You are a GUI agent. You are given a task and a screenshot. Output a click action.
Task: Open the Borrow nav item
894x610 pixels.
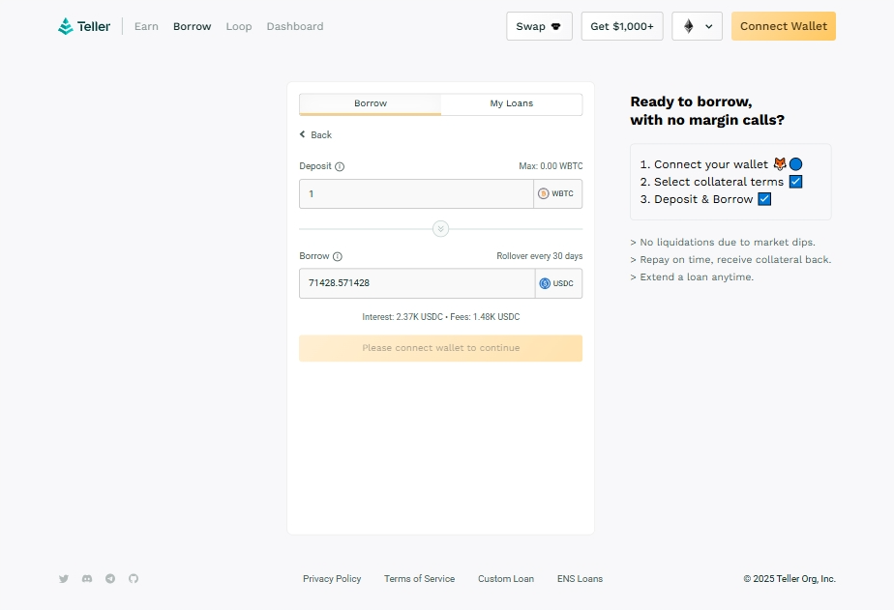[x=193, y=26]
